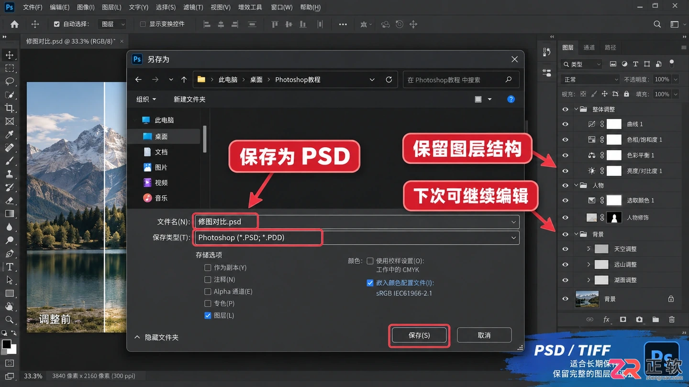The width and height of the screenshot is (689, 387).
Task: Delete layer with the trash icon
Action: (672, 319)
